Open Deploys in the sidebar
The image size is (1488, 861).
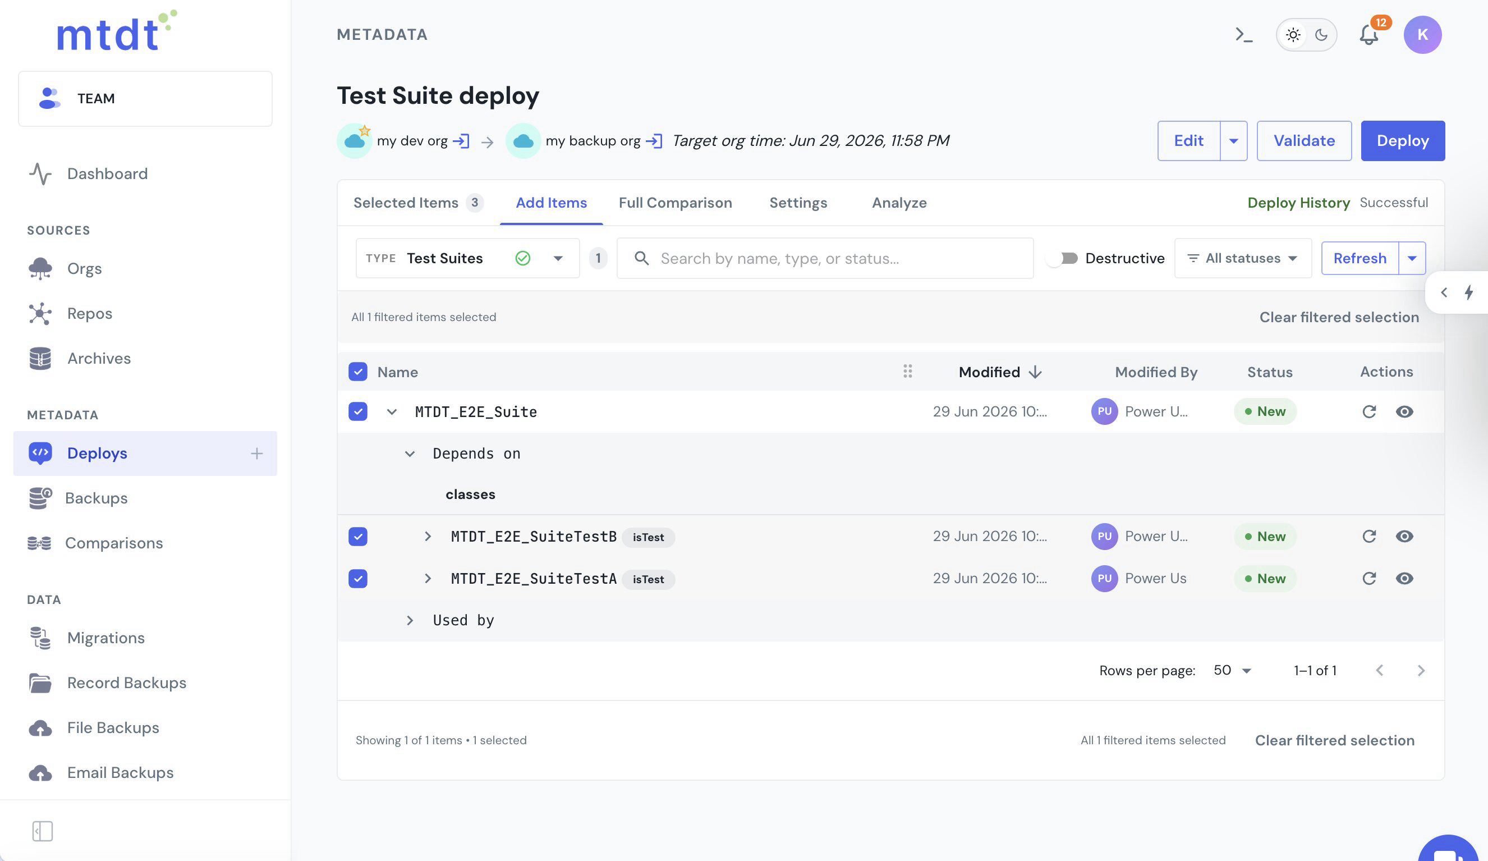point(145,454)
